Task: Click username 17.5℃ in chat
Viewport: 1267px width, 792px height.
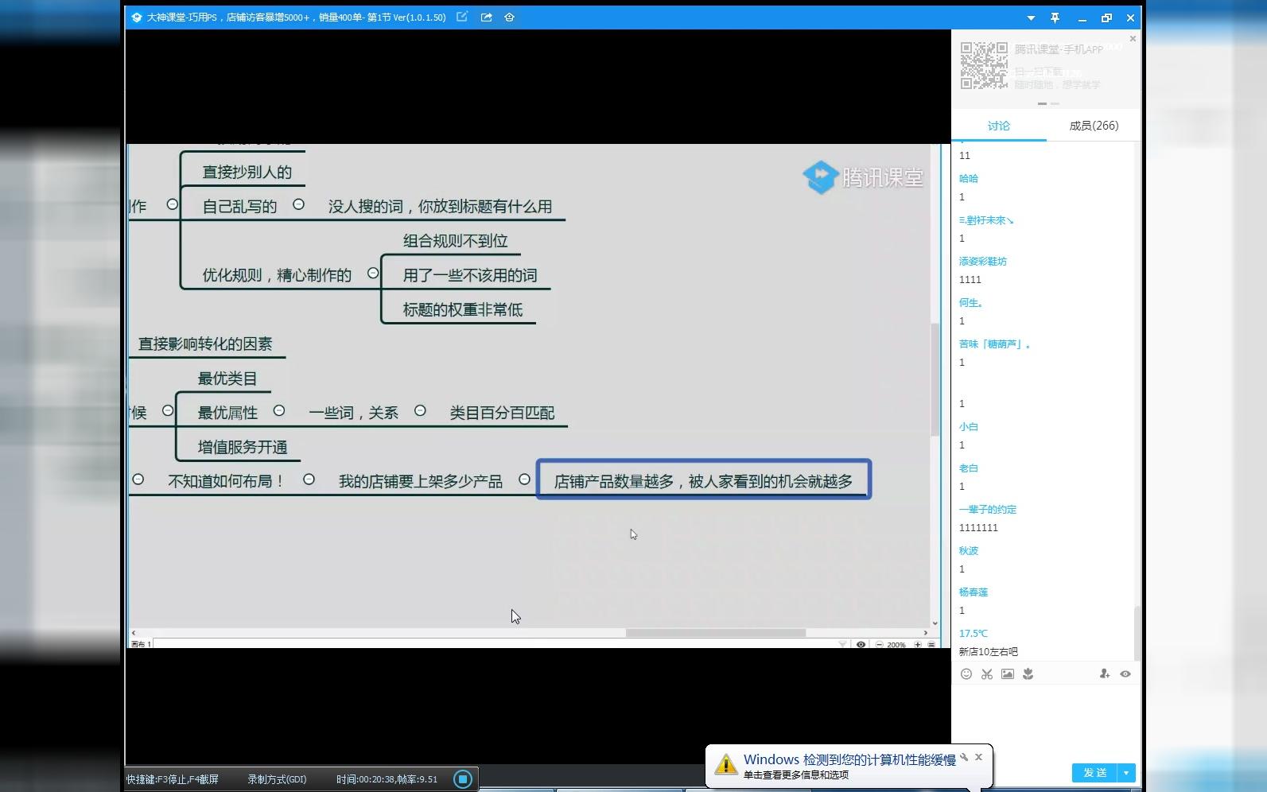Action: pyautogui.click(x=973, y=633)
